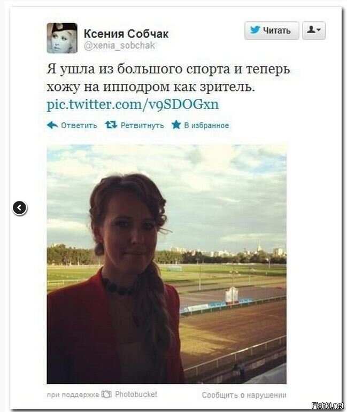Expand the user actions dropdown caret
This screenshot has height=412, width=347.
319,30
